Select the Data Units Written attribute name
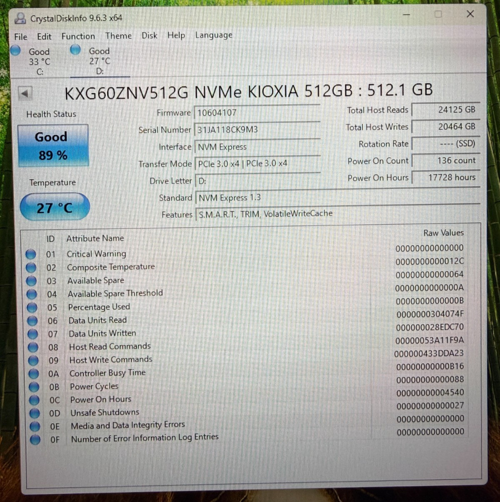This screenshot has width=500, height=502. [102, 334]
